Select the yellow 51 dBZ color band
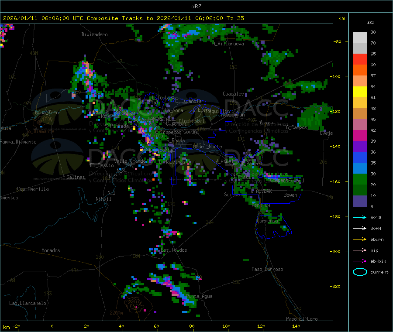 360,92
